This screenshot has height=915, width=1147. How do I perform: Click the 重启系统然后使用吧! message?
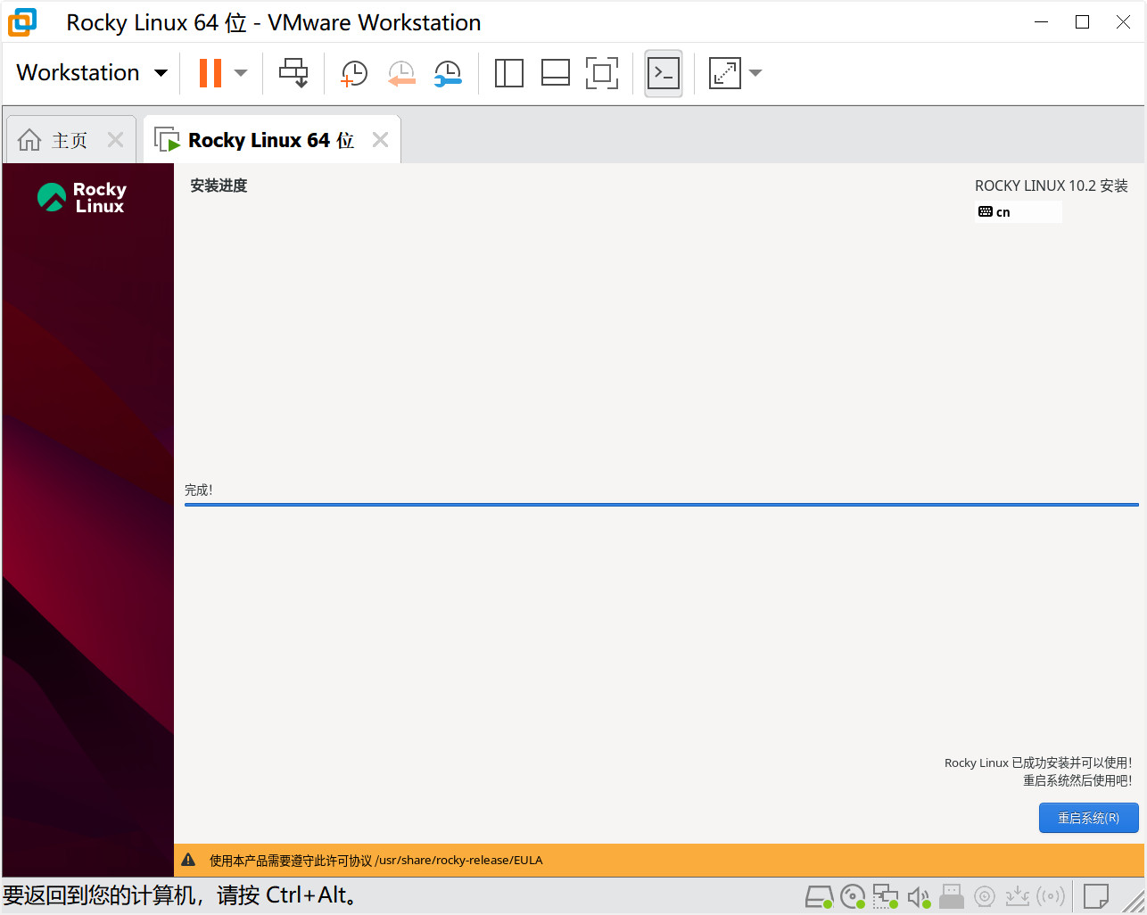click(x=1077, y=780)
